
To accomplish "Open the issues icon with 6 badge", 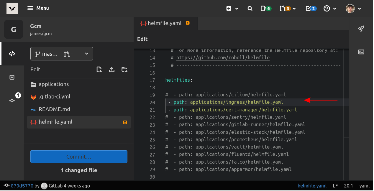I will pyautogui.click(x=266, y=9).
